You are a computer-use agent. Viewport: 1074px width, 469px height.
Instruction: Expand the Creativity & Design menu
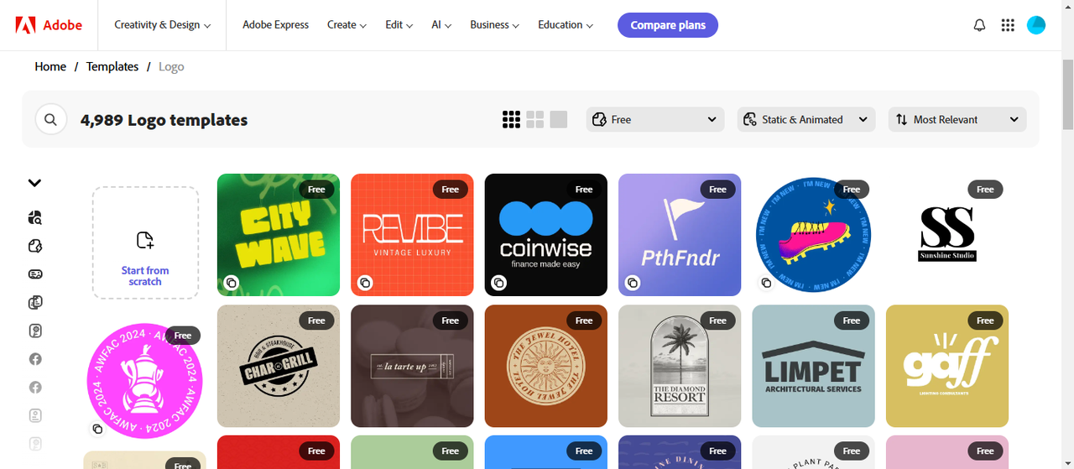coord(163,25)
